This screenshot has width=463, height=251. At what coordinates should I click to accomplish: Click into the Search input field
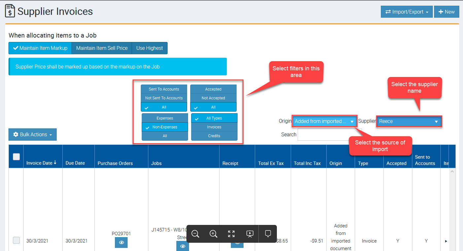(329, 134)
